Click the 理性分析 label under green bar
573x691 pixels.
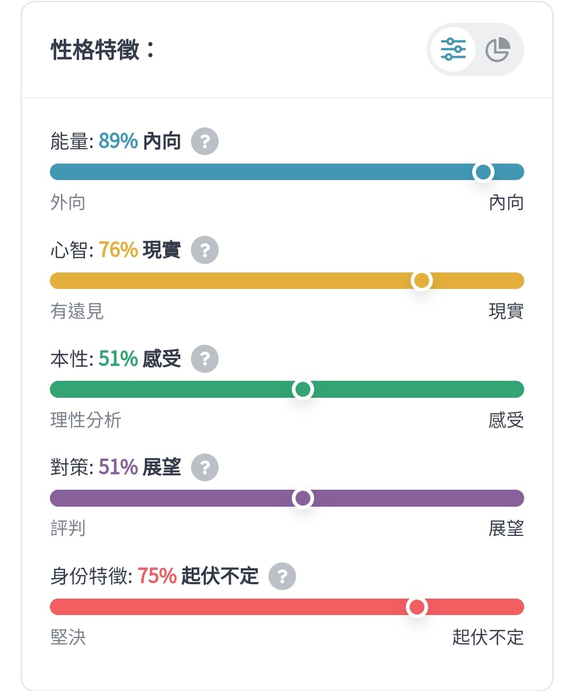(86, 420)
